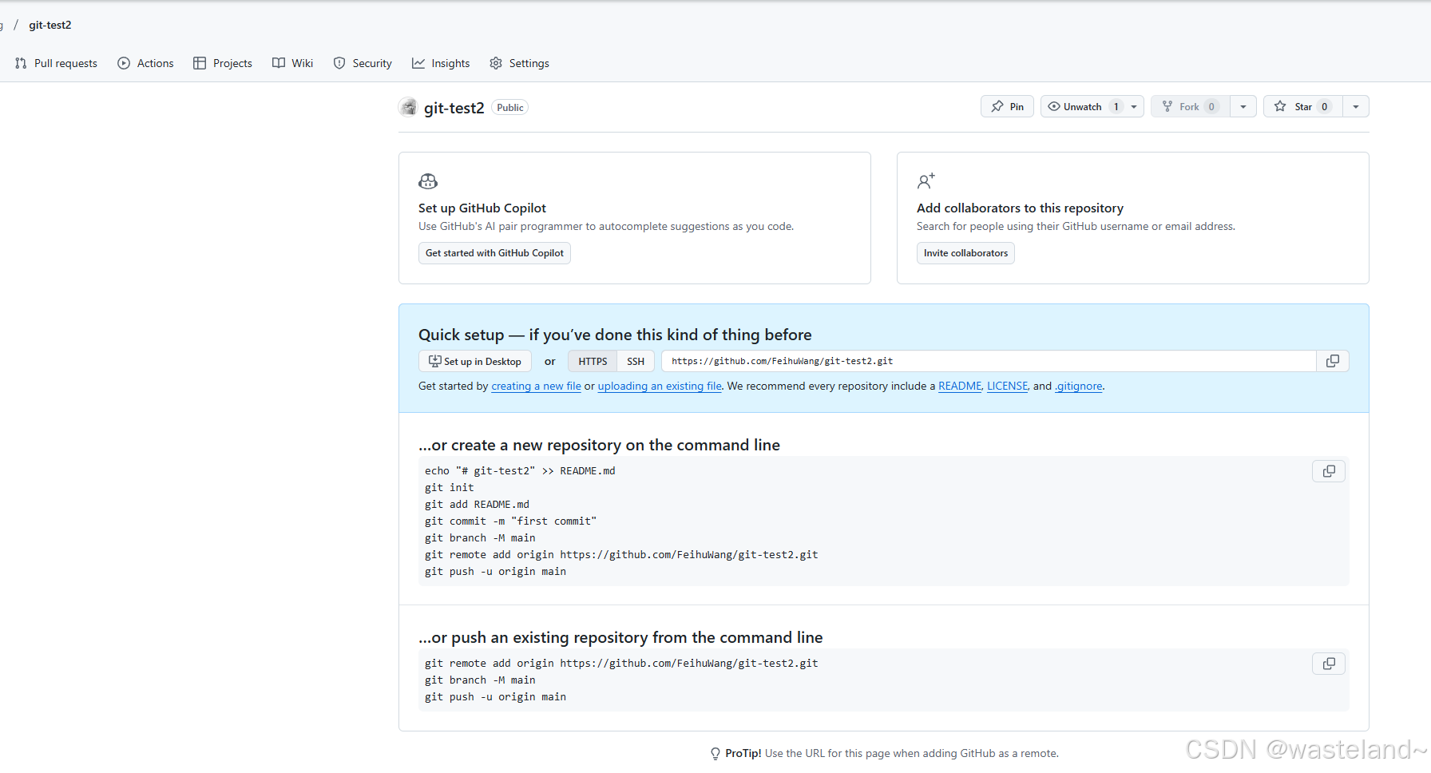Click the 'echo "# git-test2" >> README.md' line
This screenshot has width=1431, height=773.
(x=520, y=470)
